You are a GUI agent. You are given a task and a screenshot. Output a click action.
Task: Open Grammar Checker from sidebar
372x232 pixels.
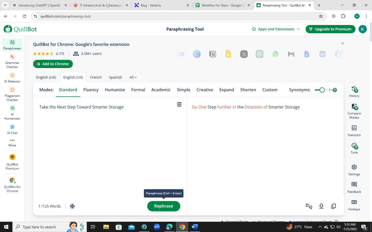pyautogui.click(x=12, y=61)
